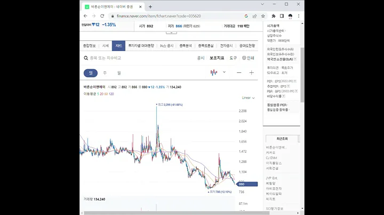Switch to the 종합정보 tab
Viewport: 384px width, 215px height.
point(89,46)
